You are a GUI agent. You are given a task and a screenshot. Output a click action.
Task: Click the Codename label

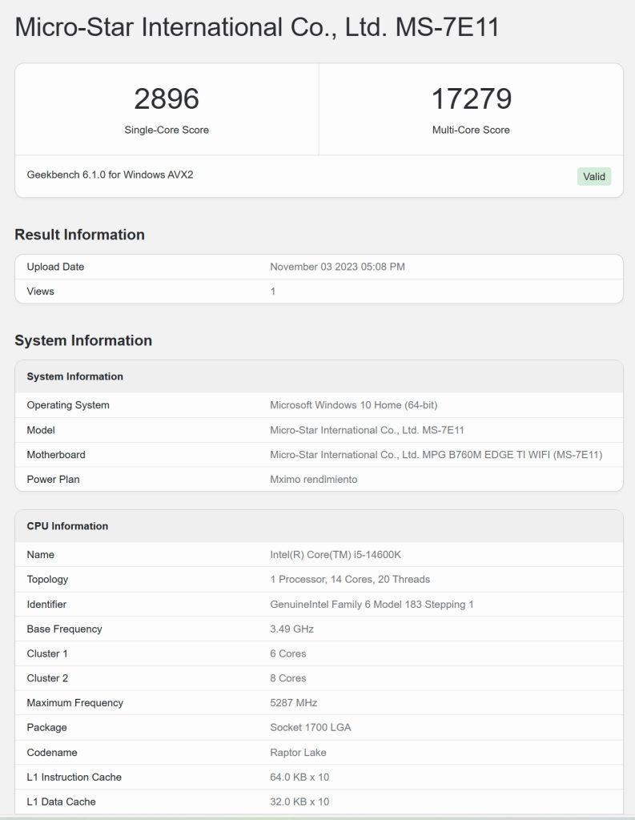pos(52,753)
